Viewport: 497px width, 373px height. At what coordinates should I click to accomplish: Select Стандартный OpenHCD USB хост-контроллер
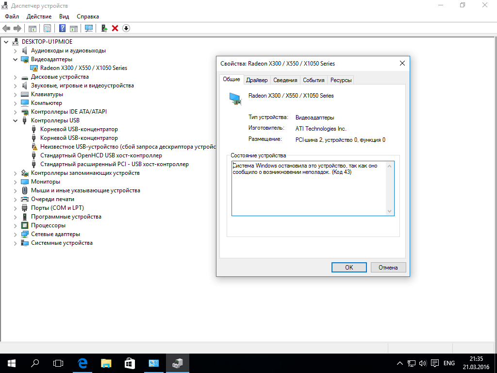[x=101, y=155]
